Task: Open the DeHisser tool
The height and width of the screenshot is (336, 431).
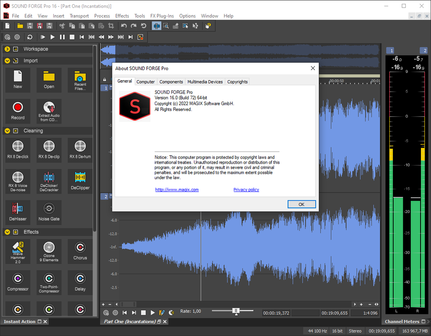Action: point(18,212)
